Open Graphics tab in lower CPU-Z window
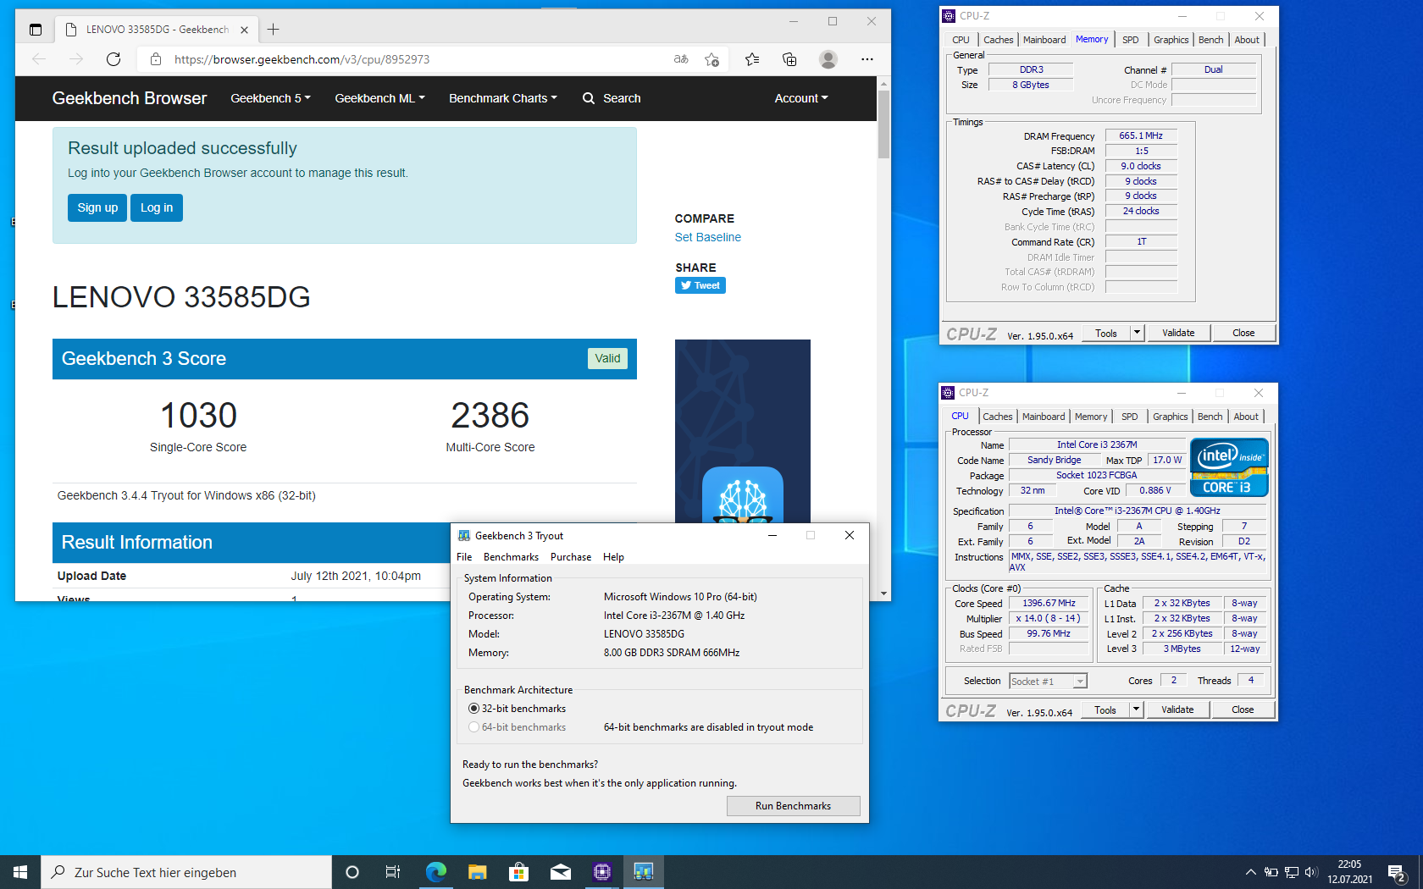This screenshot has height=889, width=1423. coord(1170,417)
